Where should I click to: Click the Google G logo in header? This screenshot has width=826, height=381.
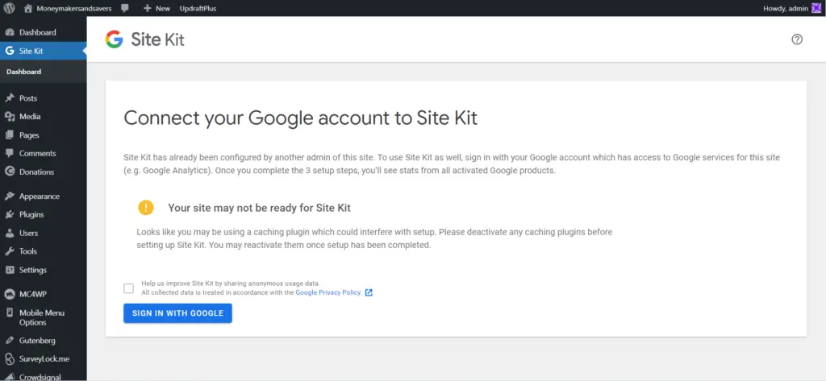[x=114, y=39]
